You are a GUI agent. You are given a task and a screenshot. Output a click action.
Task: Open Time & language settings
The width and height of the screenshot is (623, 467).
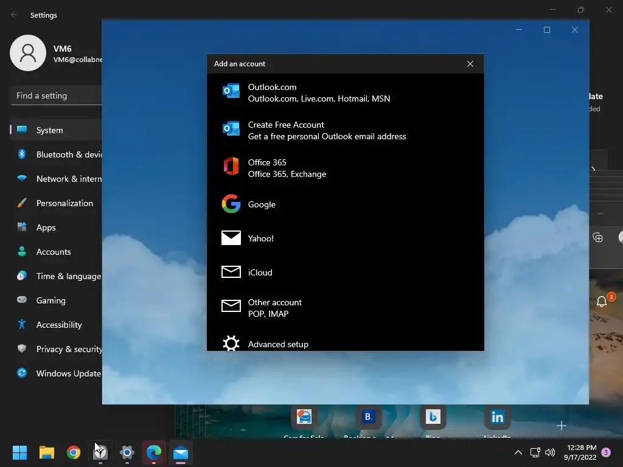pyautogui.click(x=56, y=276)
